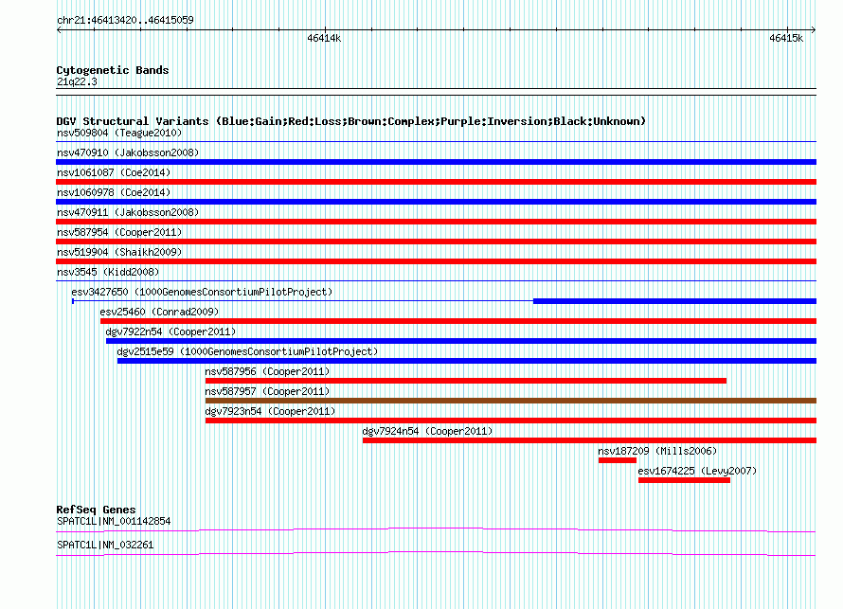
Task: Open variant nsv470911 (Jakobsson2008) label
Action: (x=128, y=212)
